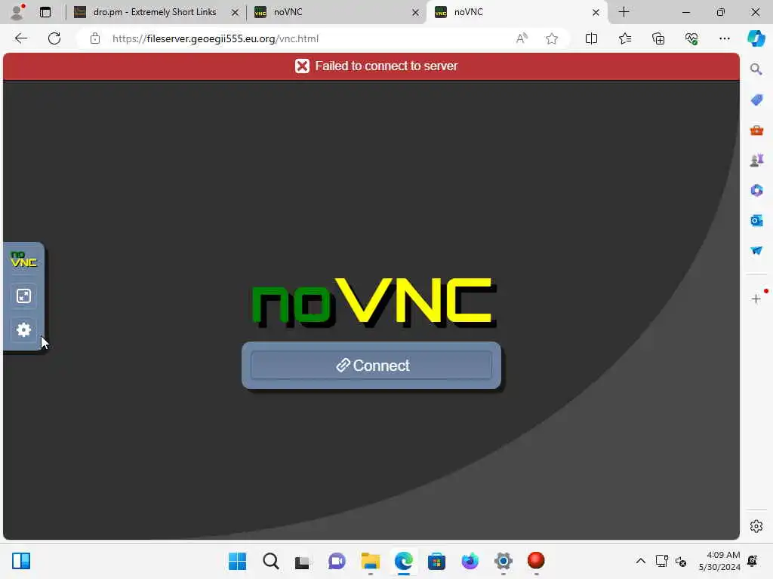Open sidebar Tools briefcase icon
773x579 pixels.
[756, 130]
